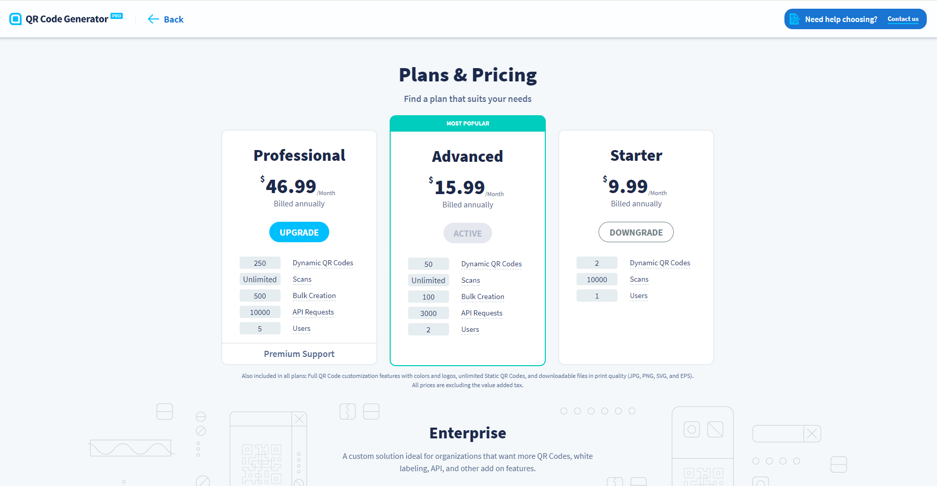Click Users label in Advanced plan
This screenshot has height=486, width=937.
[470, 329]
